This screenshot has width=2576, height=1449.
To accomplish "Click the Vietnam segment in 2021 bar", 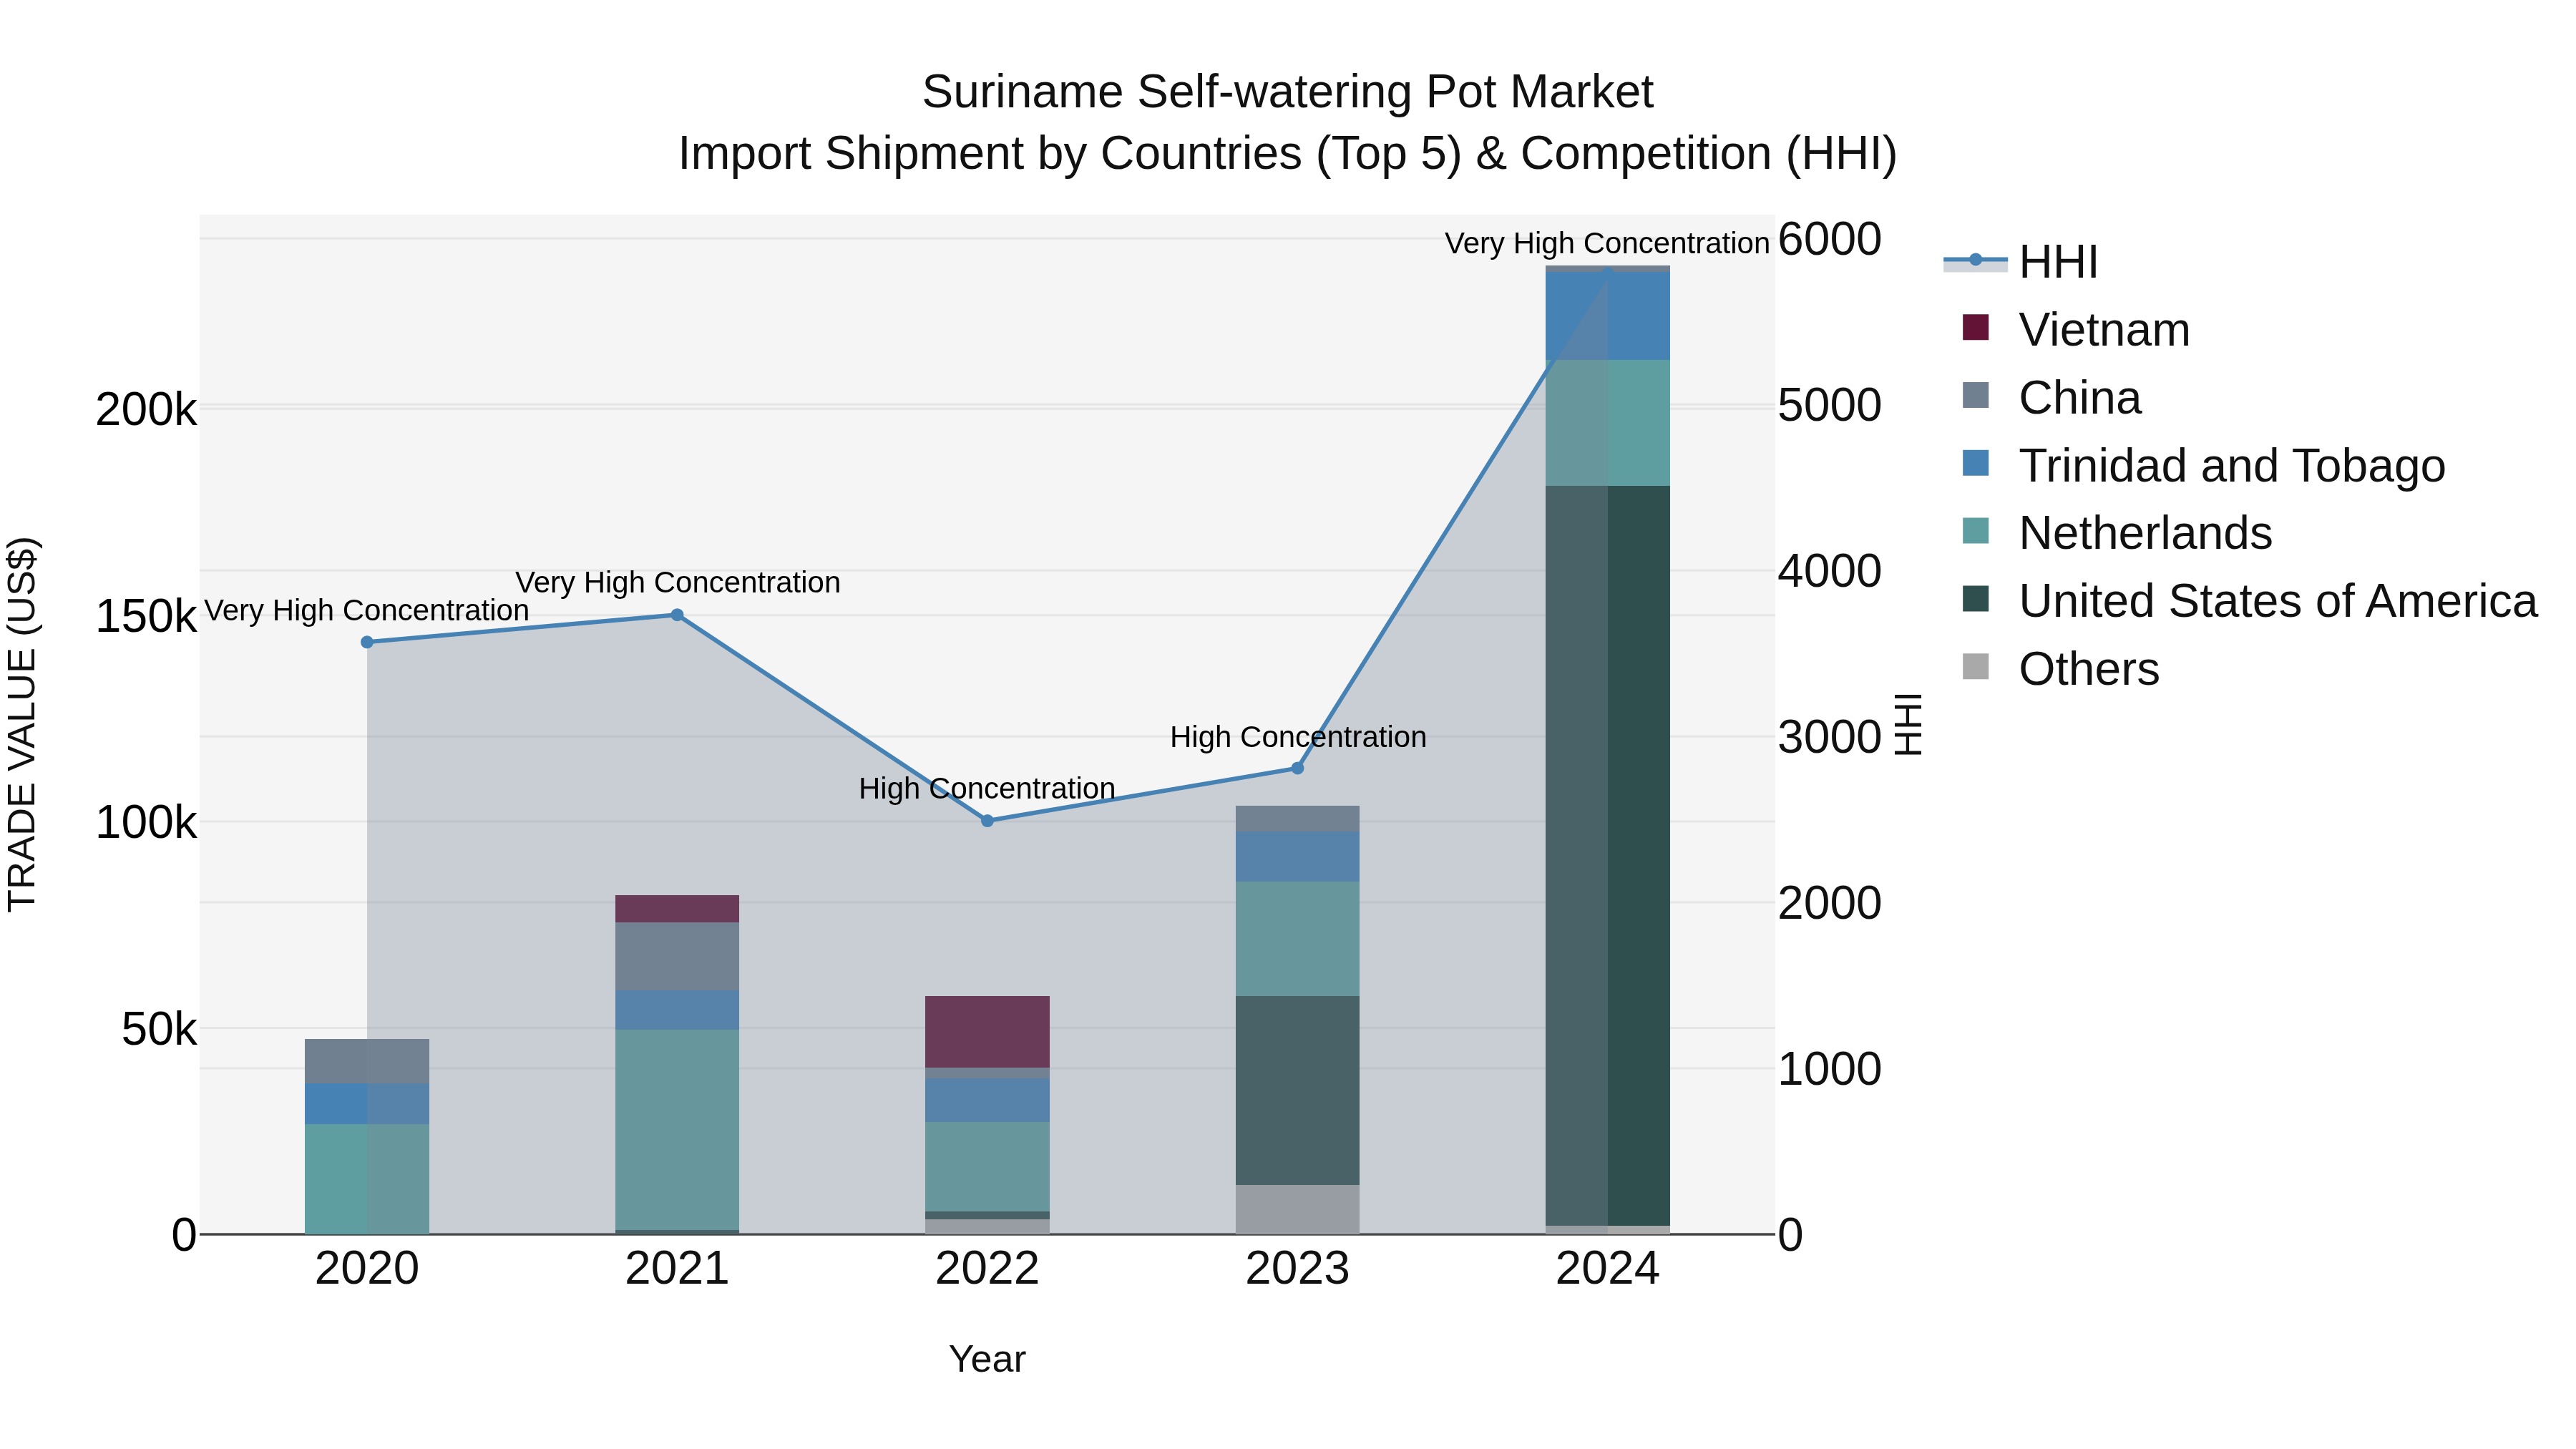I will point(677,909).
